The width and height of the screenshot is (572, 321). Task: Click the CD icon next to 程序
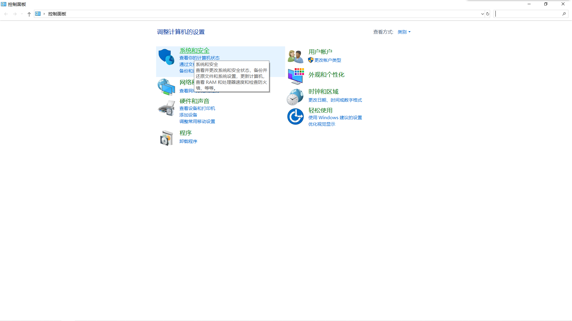(166, 137)
